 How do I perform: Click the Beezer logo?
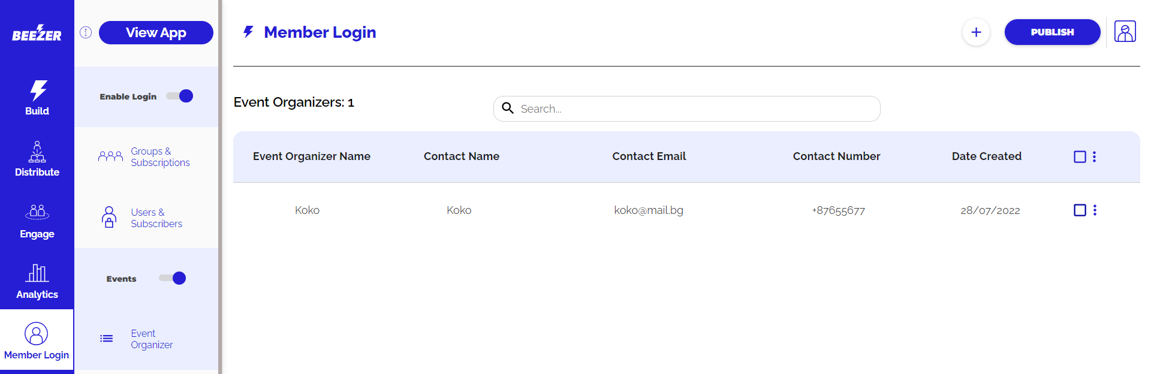[37, 34]
